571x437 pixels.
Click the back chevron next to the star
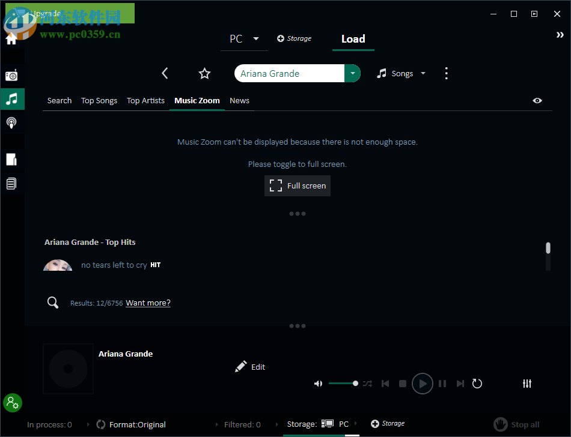[x=165, y=73]
